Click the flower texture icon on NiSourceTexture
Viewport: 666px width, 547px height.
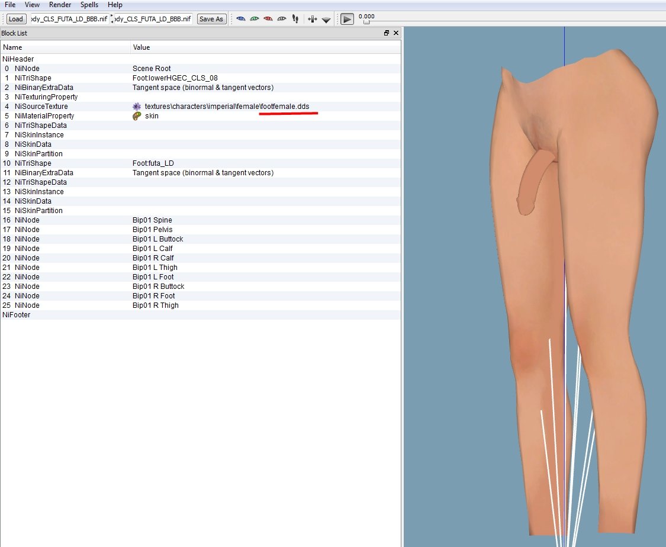137,107
